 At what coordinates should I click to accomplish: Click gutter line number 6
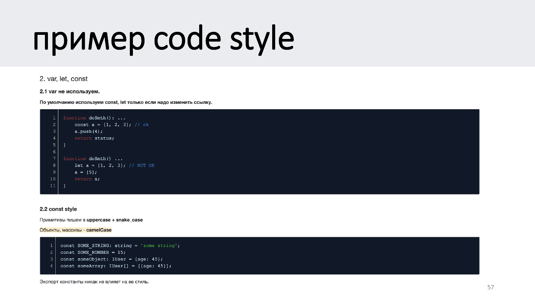pyautogui.click(x=54, y=152)
